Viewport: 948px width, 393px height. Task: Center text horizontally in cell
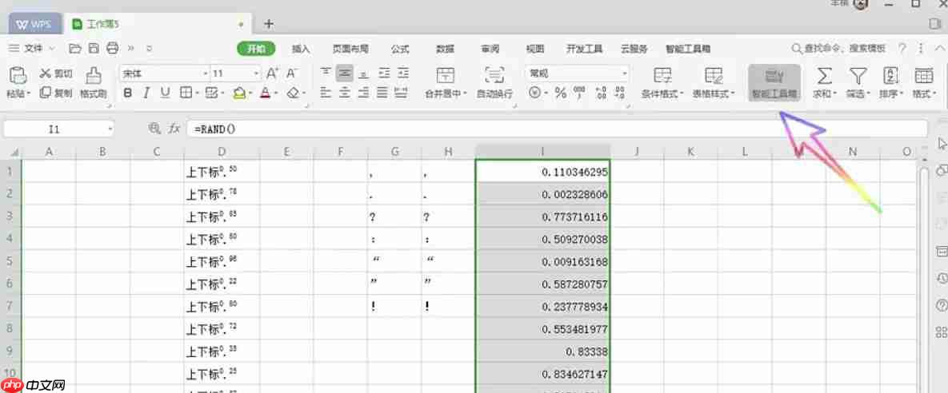coord(345,93)
